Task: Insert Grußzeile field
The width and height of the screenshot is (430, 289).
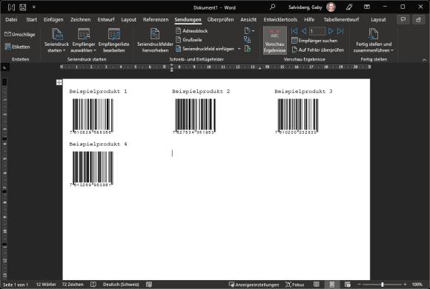Action: click(x=188, y=40)
